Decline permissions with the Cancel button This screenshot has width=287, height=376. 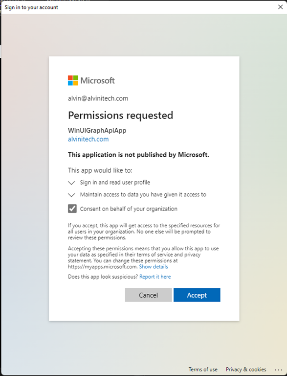click(x=148, y=295)
